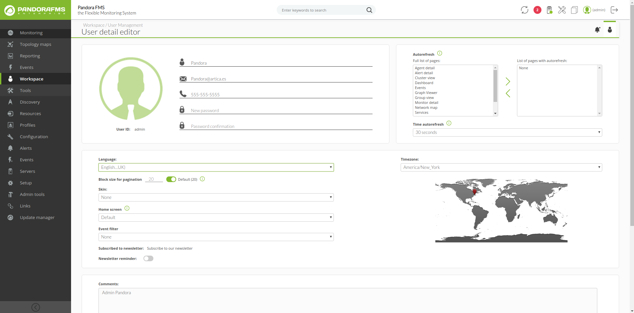This screenshot has width=634, height=313.
Task: Click the logout icon in the header
Action: click(614, 10)
